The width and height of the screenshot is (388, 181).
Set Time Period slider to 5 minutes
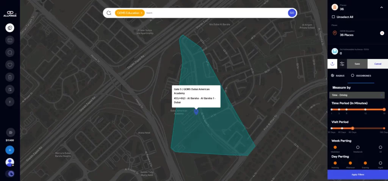pos(346,109)
